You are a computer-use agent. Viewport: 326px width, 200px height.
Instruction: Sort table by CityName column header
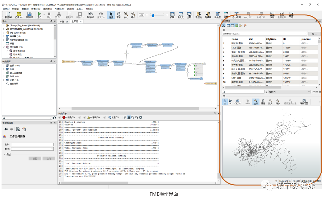(x=271, y=39)
